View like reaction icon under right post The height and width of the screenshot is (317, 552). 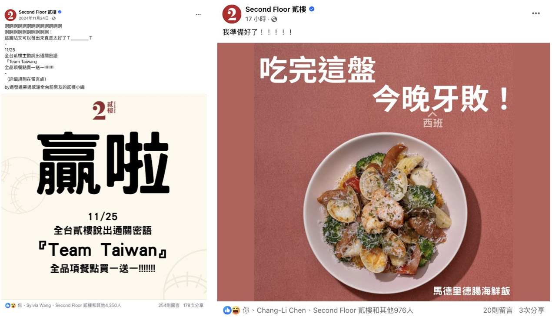coord(227,310)
